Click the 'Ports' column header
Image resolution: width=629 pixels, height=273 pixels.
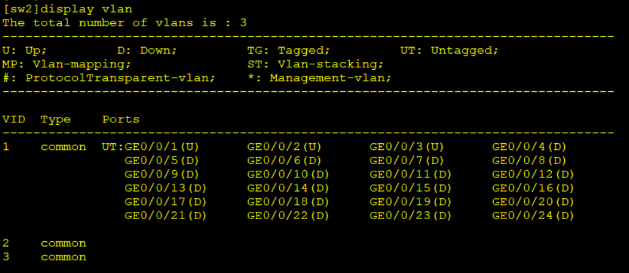[121, 119]
